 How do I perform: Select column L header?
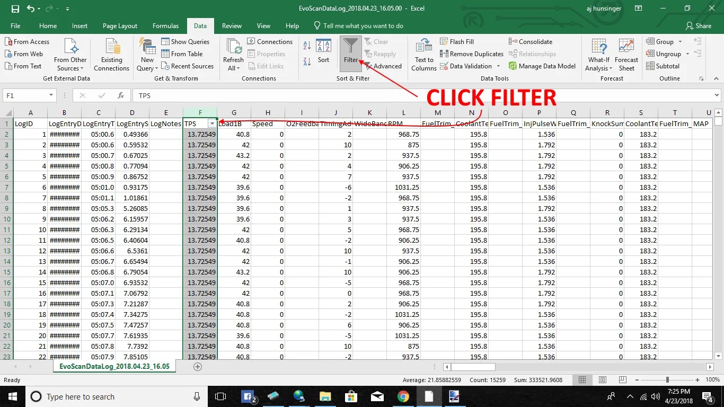click(x=403, y=112)
